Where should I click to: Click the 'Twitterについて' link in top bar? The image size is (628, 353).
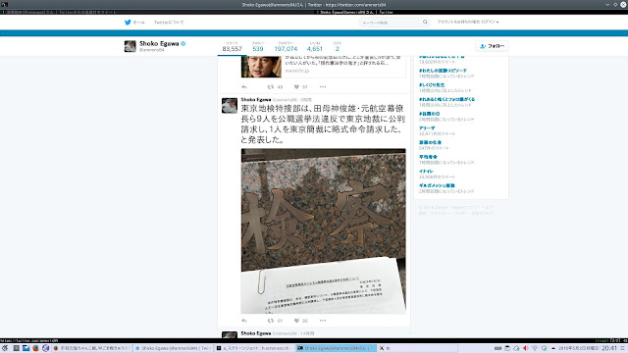coord(169,23)
